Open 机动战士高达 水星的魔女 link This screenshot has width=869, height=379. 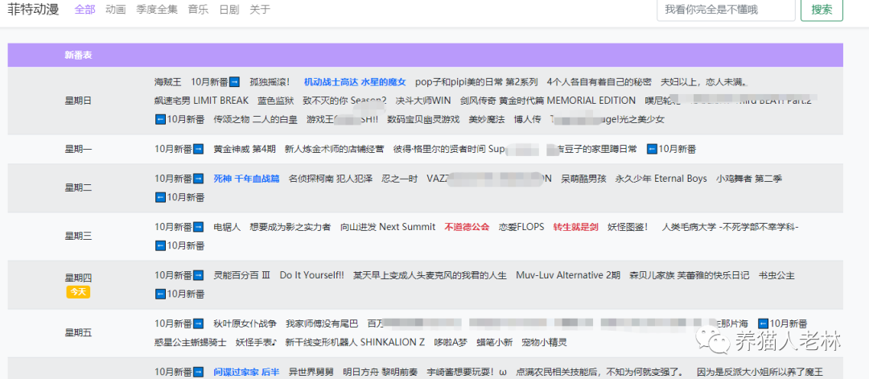356,82
